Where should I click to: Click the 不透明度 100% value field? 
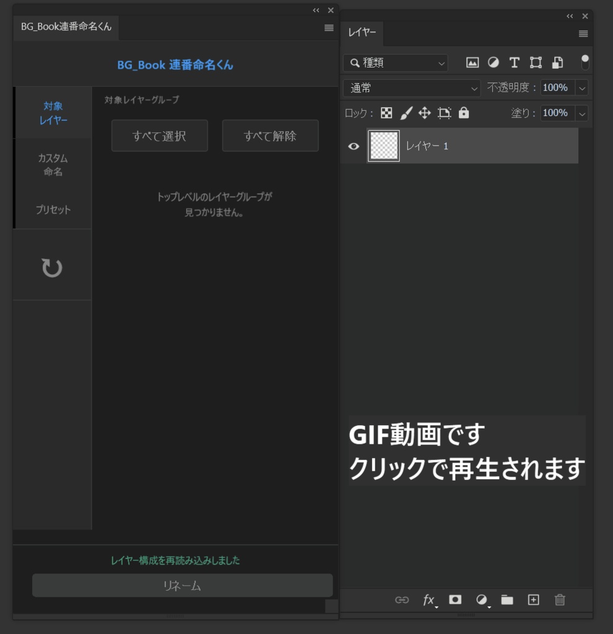coord(557,88)
